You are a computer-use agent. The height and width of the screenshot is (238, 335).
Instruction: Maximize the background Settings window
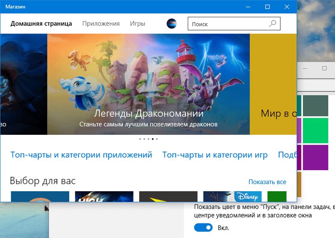pos(324,68)
